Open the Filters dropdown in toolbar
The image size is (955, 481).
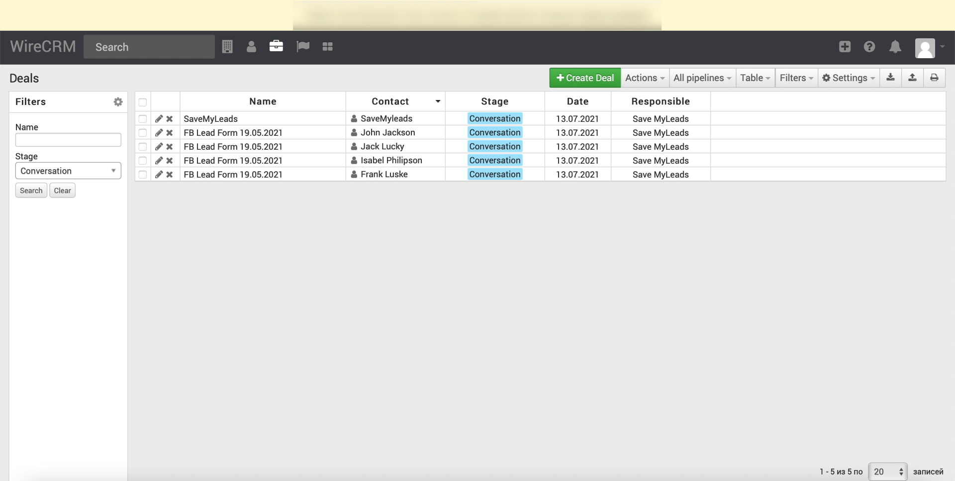(x=796, y=78)
